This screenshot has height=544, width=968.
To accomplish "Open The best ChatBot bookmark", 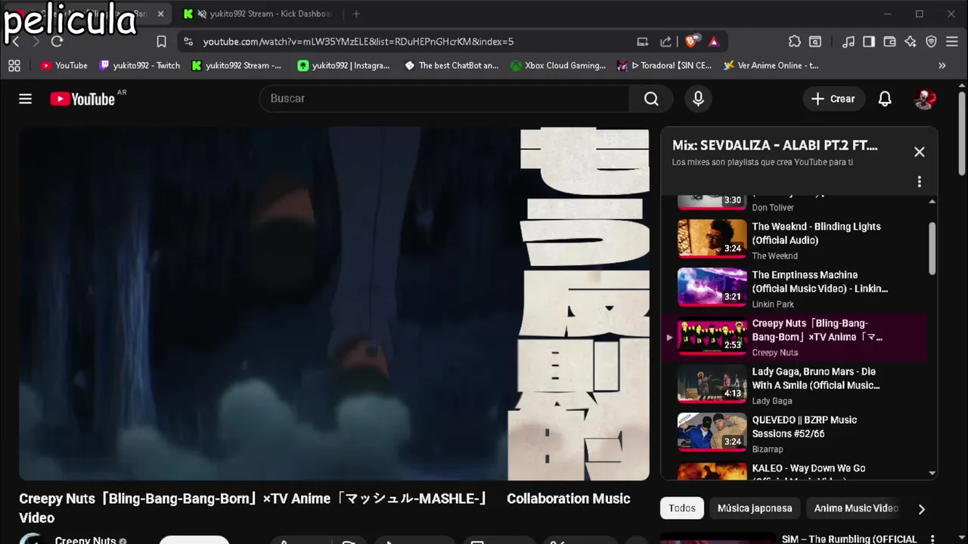I will click(451, 66).
